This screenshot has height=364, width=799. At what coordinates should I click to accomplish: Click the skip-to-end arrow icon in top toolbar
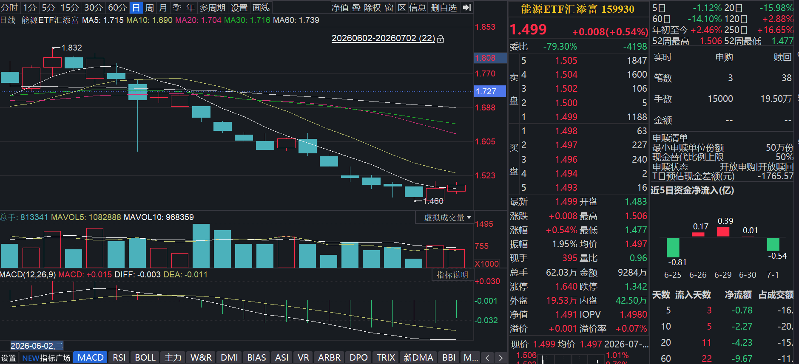point(467,8)
